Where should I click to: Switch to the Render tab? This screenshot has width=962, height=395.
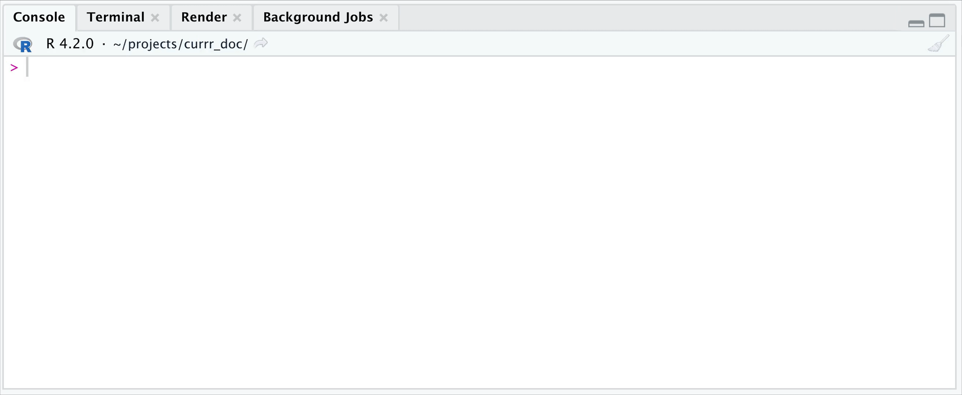tap(202, 16)
